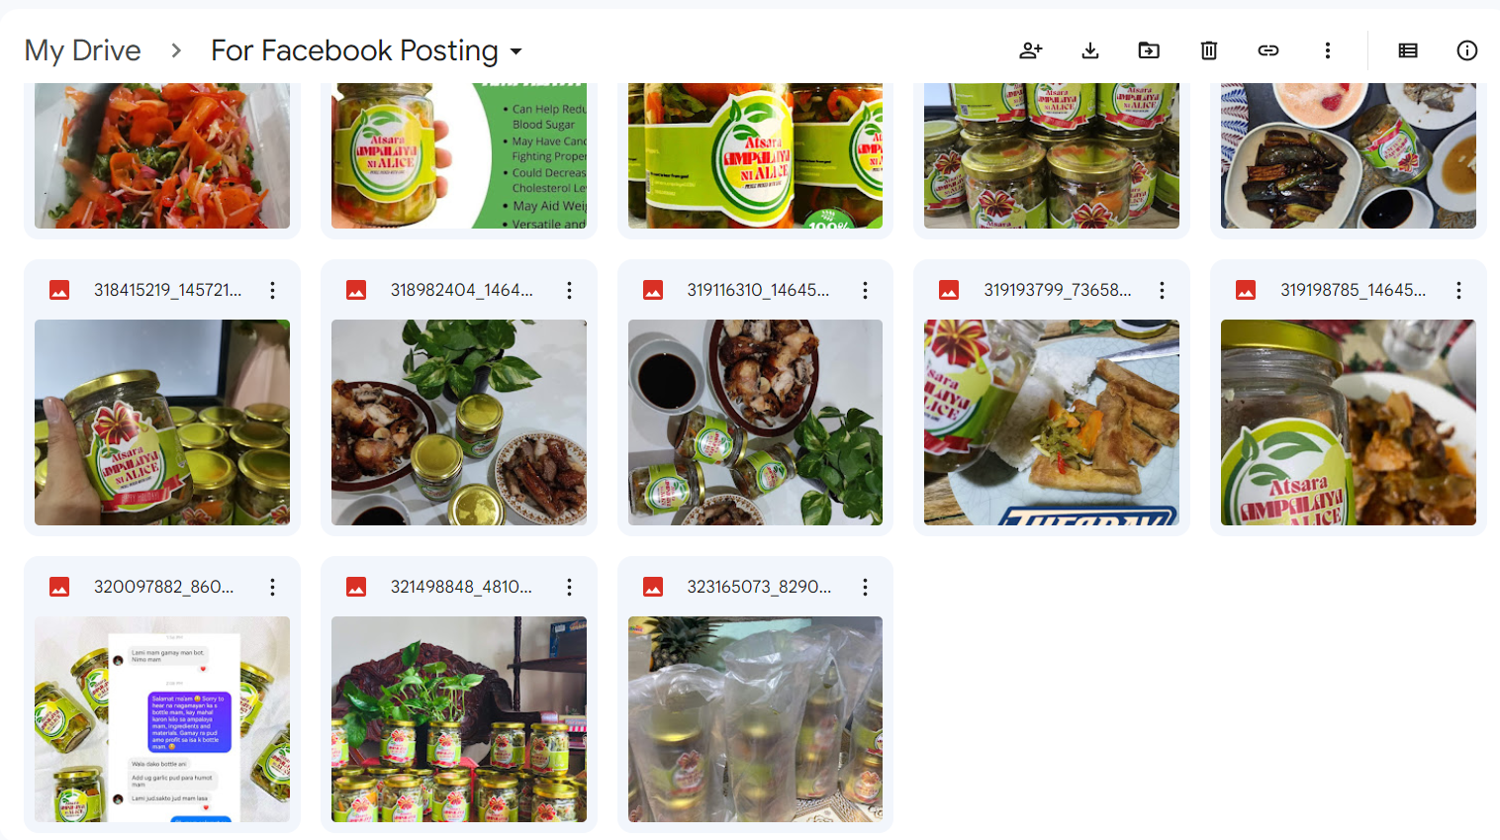Open options menu for 319193799_73658 file

click(1162, 290)
